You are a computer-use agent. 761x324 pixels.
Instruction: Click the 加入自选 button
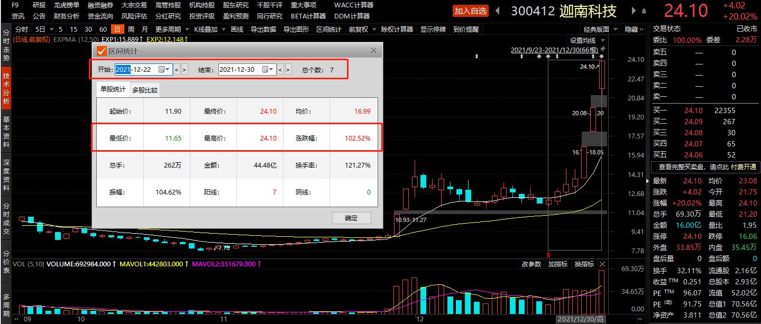[x=470, y=11]
